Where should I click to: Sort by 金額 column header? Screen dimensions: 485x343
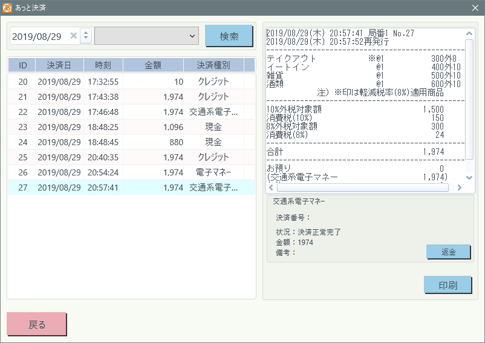(154, 65)
